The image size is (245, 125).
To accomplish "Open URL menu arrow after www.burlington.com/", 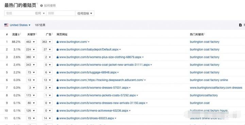I will (x=88, y=42).
